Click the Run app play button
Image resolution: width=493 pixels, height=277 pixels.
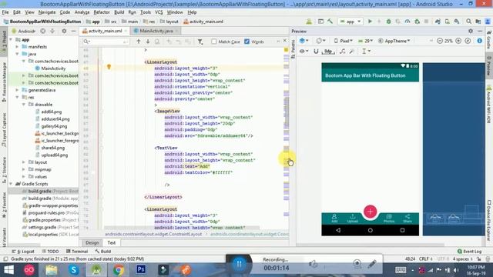point(370,22)
